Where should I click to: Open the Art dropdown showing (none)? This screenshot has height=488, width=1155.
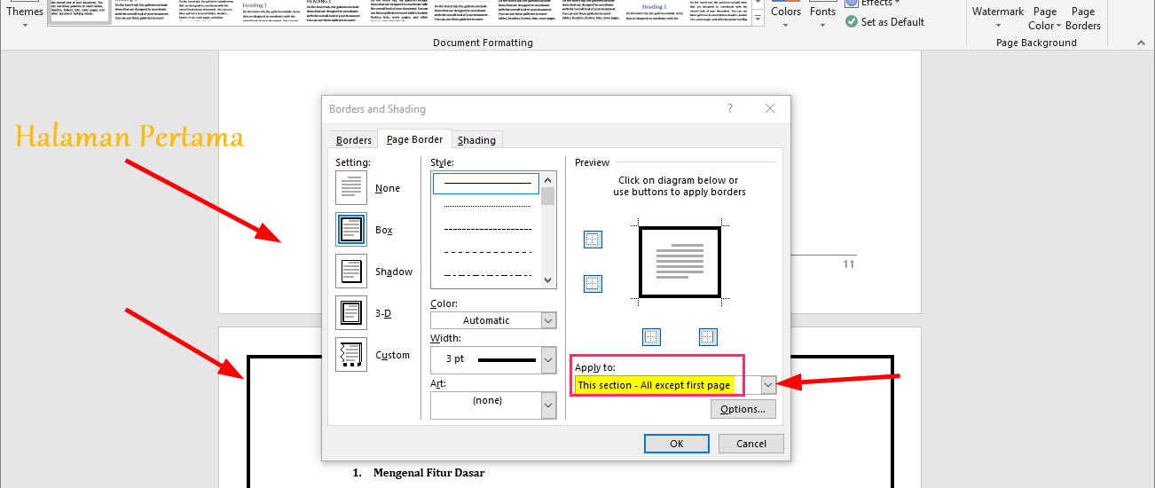[x=548, y=405]
